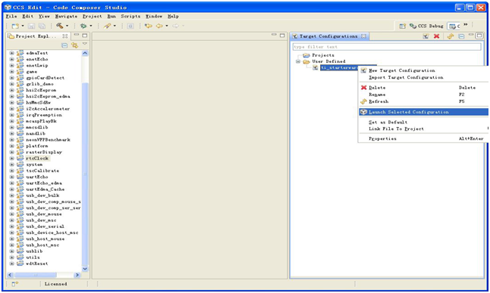Viewport: 490px width, 293px height.
Task: Select the gpioCardDetect project
Action: pos(46,78)
